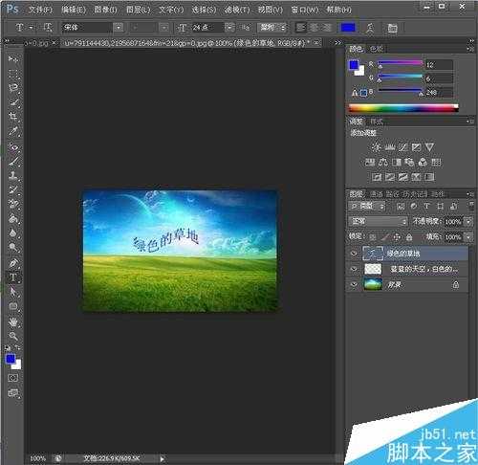The image size is (478, 465).
Task: Click the Create Warped Text icon
Action: 370,28
